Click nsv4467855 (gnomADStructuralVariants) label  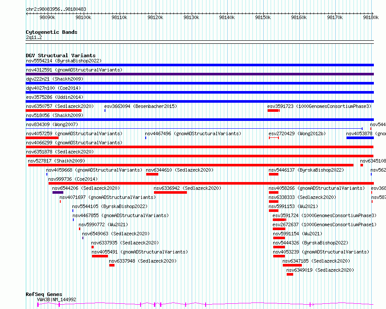[121, 215]
